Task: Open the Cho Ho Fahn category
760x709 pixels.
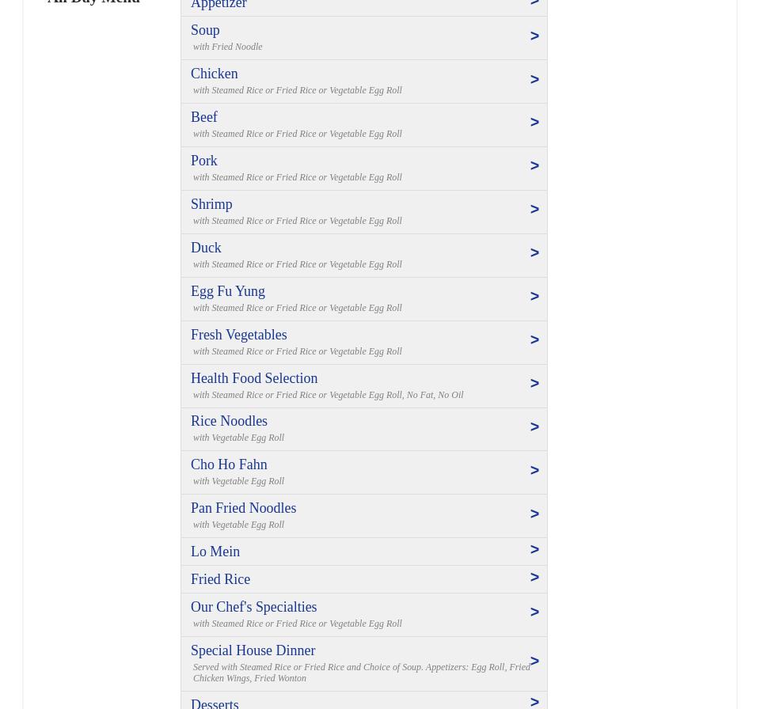Action: click(229, 464)
